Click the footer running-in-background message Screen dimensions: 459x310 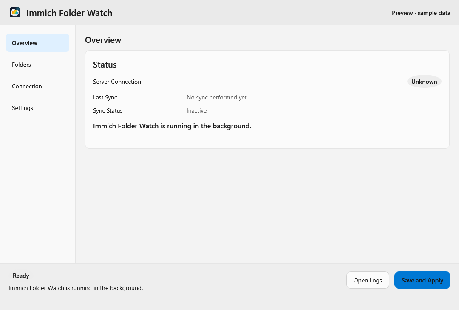[x=76, y=288]
